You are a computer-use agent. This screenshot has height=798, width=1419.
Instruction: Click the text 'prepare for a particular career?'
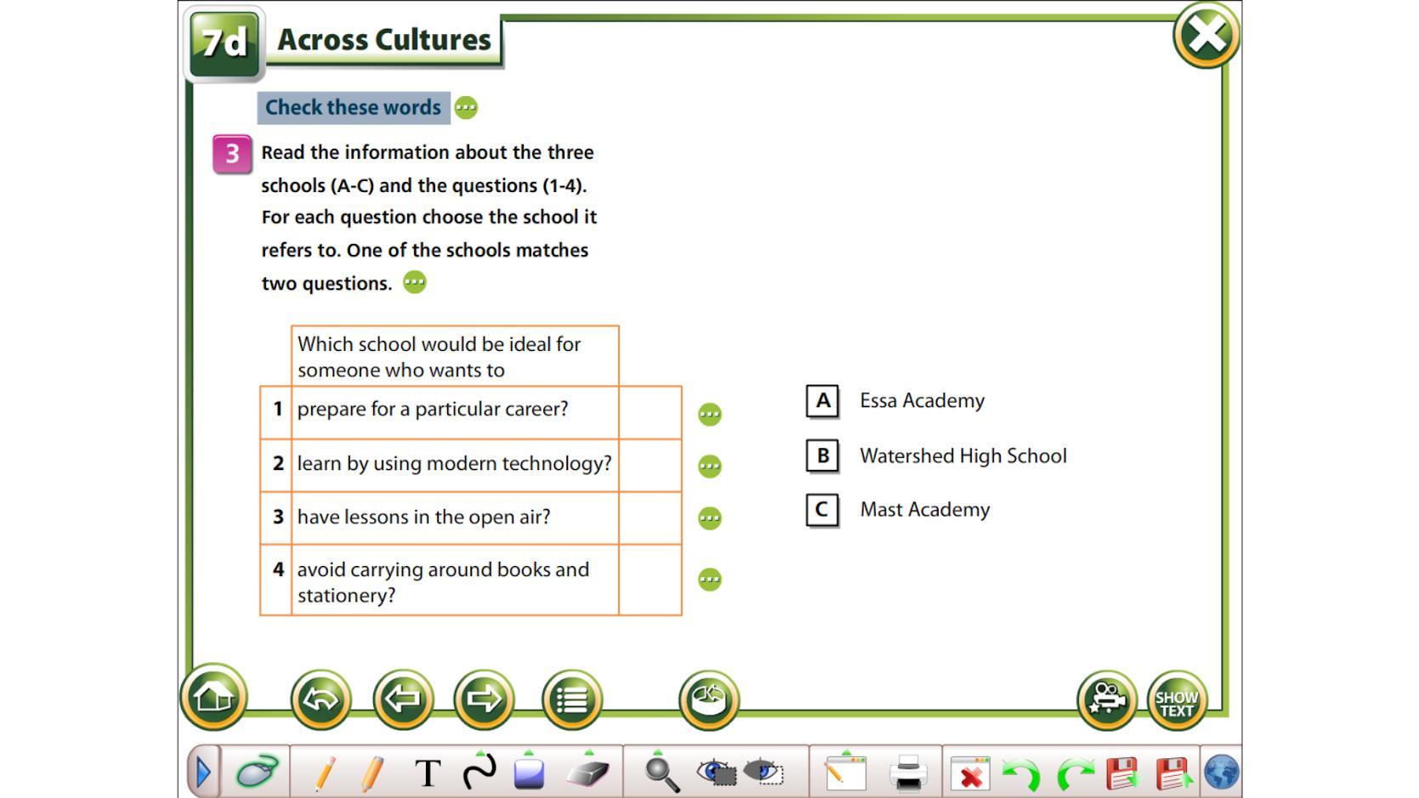433,409
